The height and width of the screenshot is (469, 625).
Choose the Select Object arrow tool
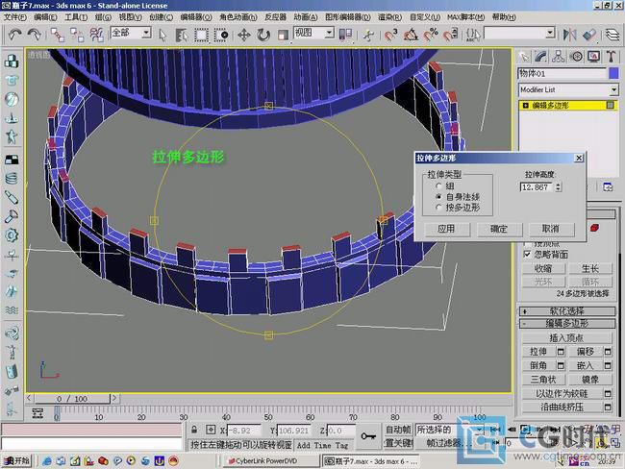pos(162,35)
